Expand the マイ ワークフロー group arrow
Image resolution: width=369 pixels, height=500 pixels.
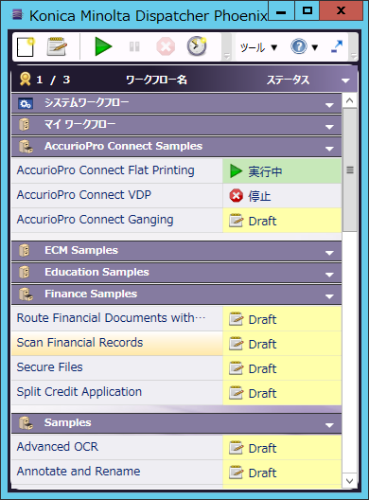coord(329,127)
